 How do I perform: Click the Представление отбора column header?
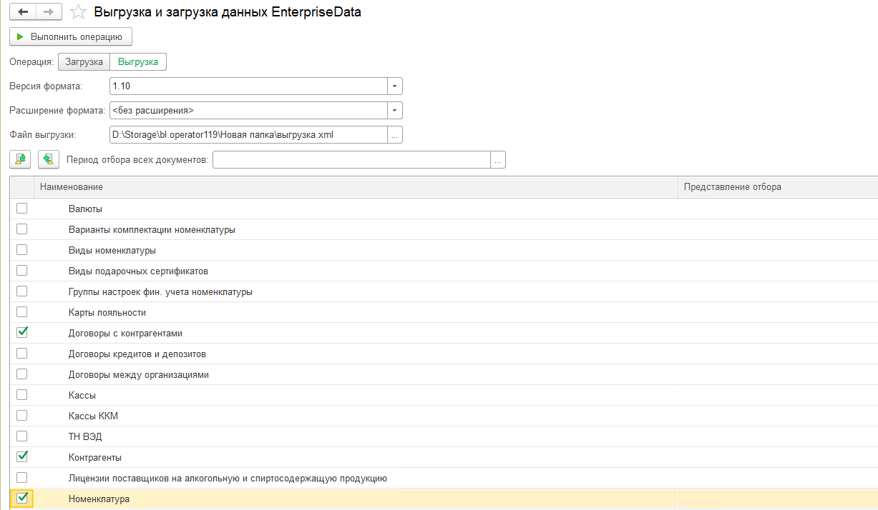[778, 187]
